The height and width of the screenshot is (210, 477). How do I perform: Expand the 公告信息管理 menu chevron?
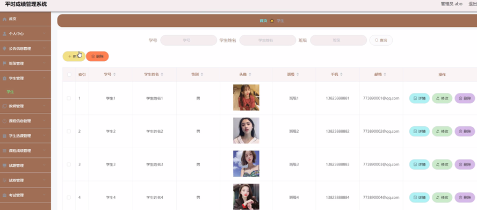coord(44,48)
